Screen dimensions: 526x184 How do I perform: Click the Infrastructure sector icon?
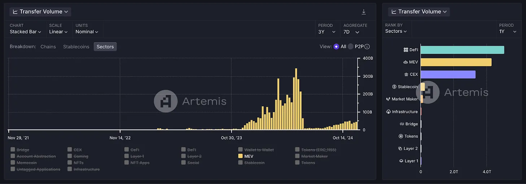(x=388, y=112)
